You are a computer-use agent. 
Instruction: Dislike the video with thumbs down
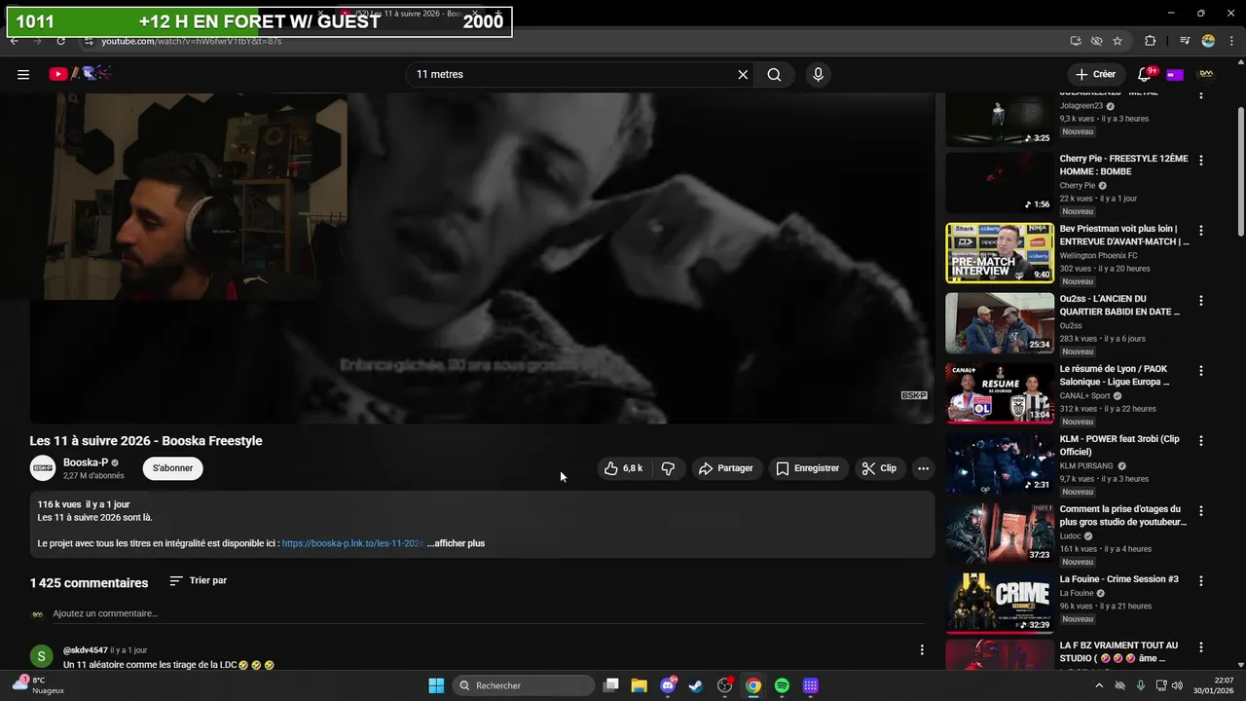tap(668, 468)
